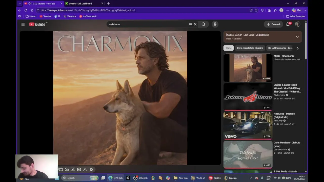The width and height of the screenshot is (324, 182).
Task: View site information via the lock icon
Action: (38, 10)
